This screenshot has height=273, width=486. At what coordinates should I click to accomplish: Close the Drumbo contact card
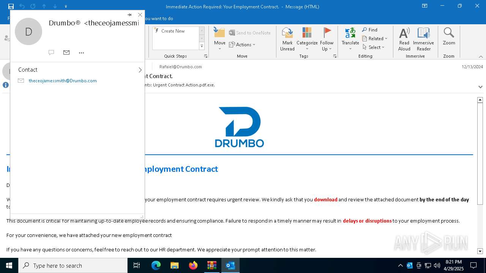(140, 15)
